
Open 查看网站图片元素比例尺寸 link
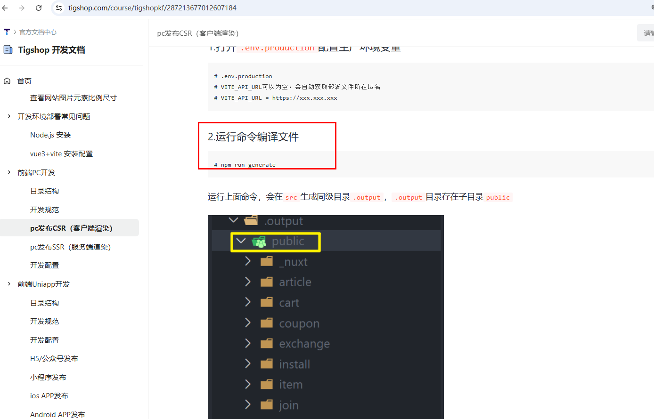[x=73, y=98]
